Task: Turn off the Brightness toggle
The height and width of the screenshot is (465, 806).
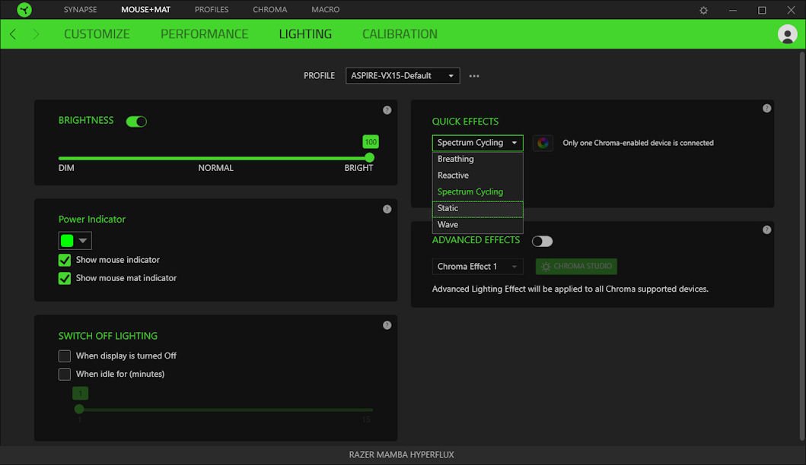Action: click(x=136, y=122)
